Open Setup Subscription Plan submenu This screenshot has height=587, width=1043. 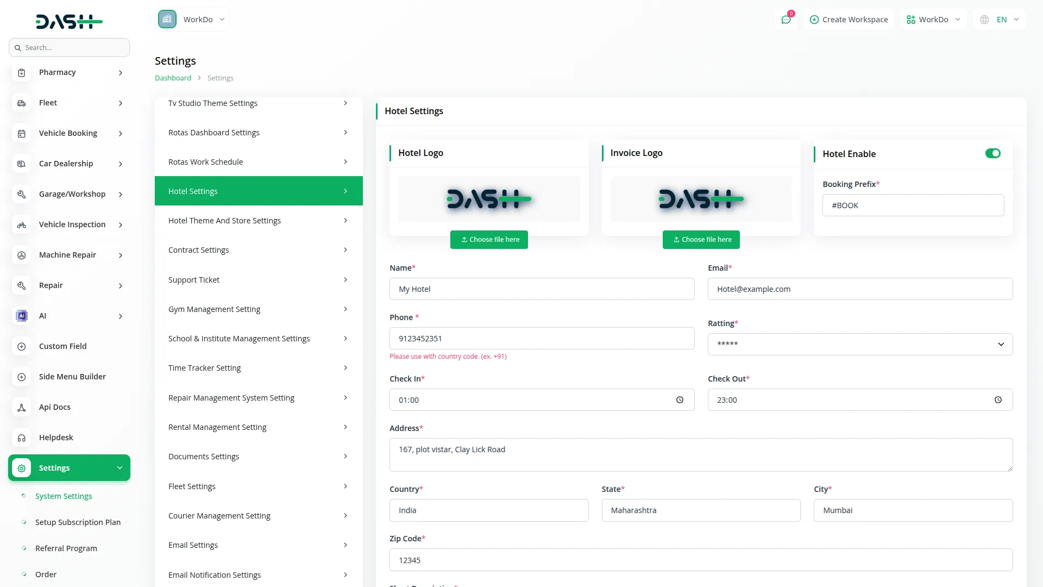tap(78, 522)
